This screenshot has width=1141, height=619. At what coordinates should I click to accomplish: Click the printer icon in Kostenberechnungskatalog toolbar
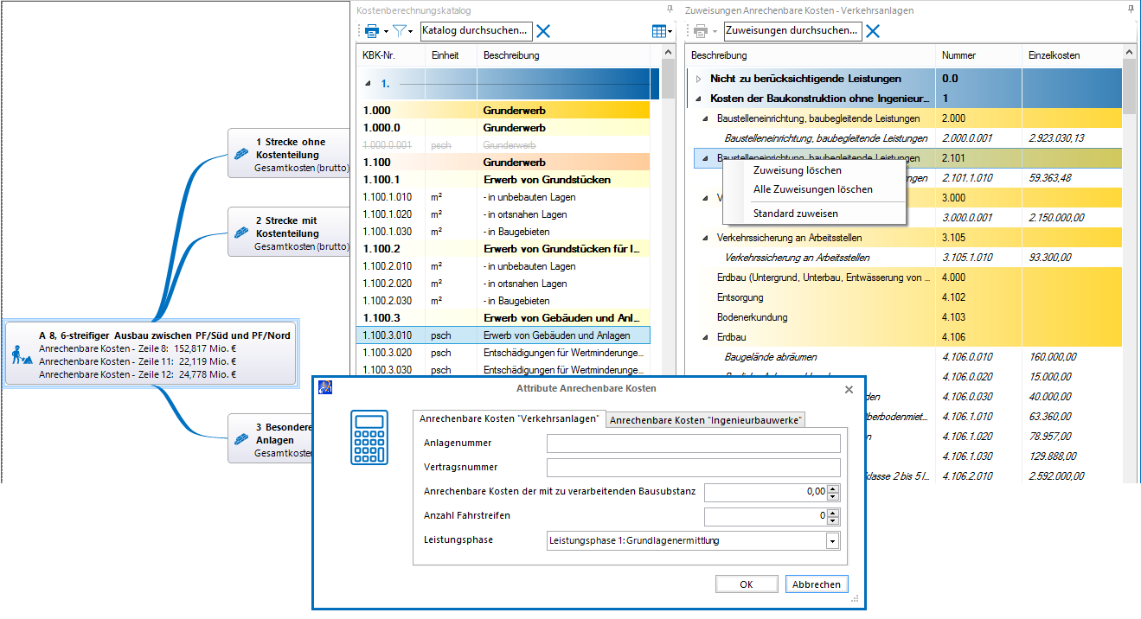pos(371,31)
